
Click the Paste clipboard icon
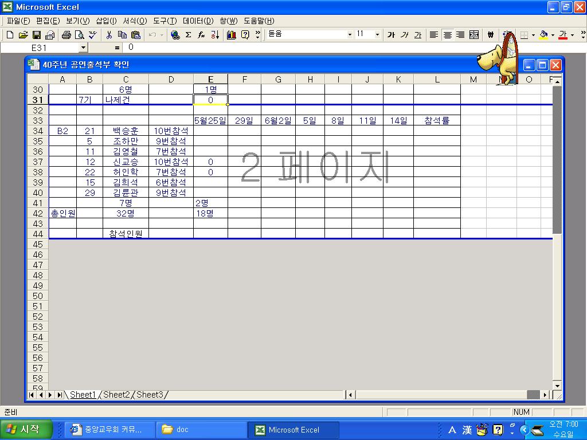(136, 35)
